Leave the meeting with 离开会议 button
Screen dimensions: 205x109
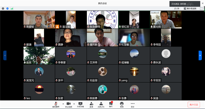pyautogui.click(x=194, y=104)
